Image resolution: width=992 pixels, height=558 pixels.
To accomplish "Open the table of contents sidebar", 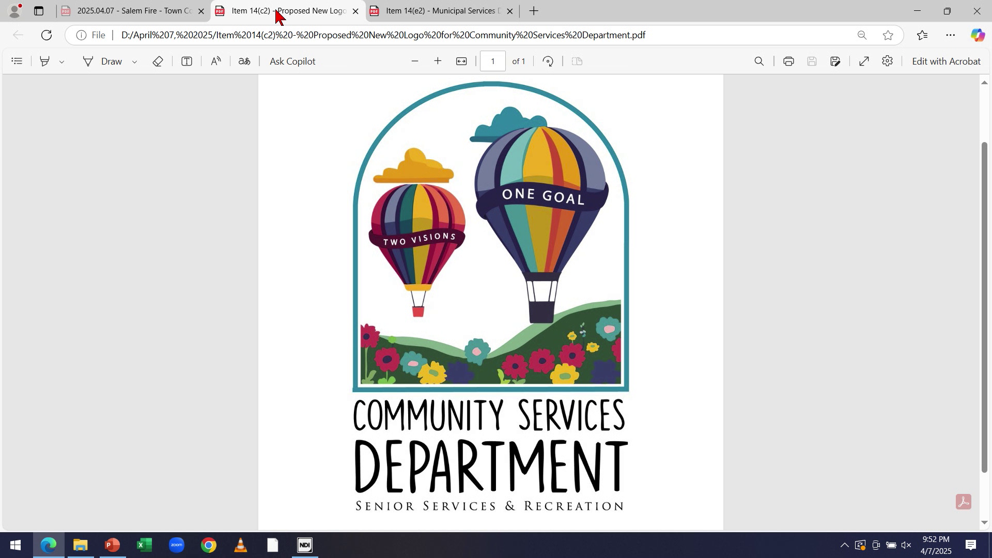I will click(x=17, y=61).
